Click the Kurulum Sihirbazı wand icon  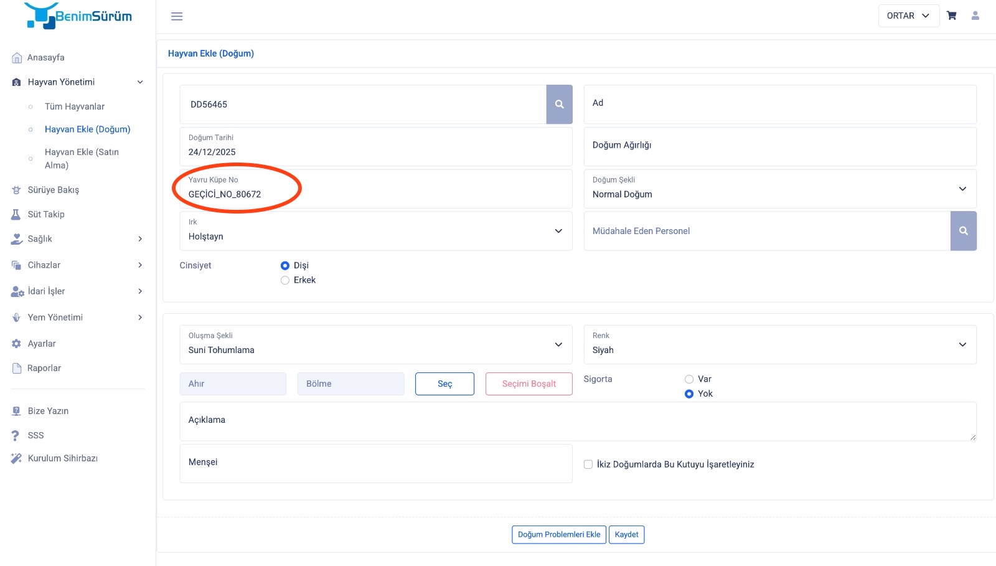point(16,458)
